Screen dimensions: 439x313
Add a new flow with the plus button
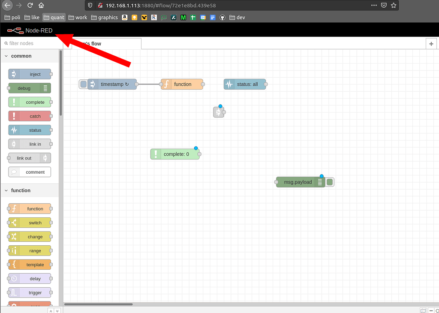click(x=431, y=43)
